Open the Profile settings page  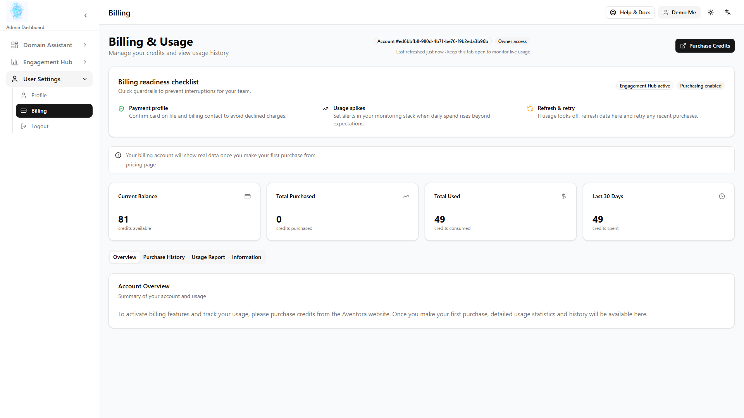pos(54,95)
